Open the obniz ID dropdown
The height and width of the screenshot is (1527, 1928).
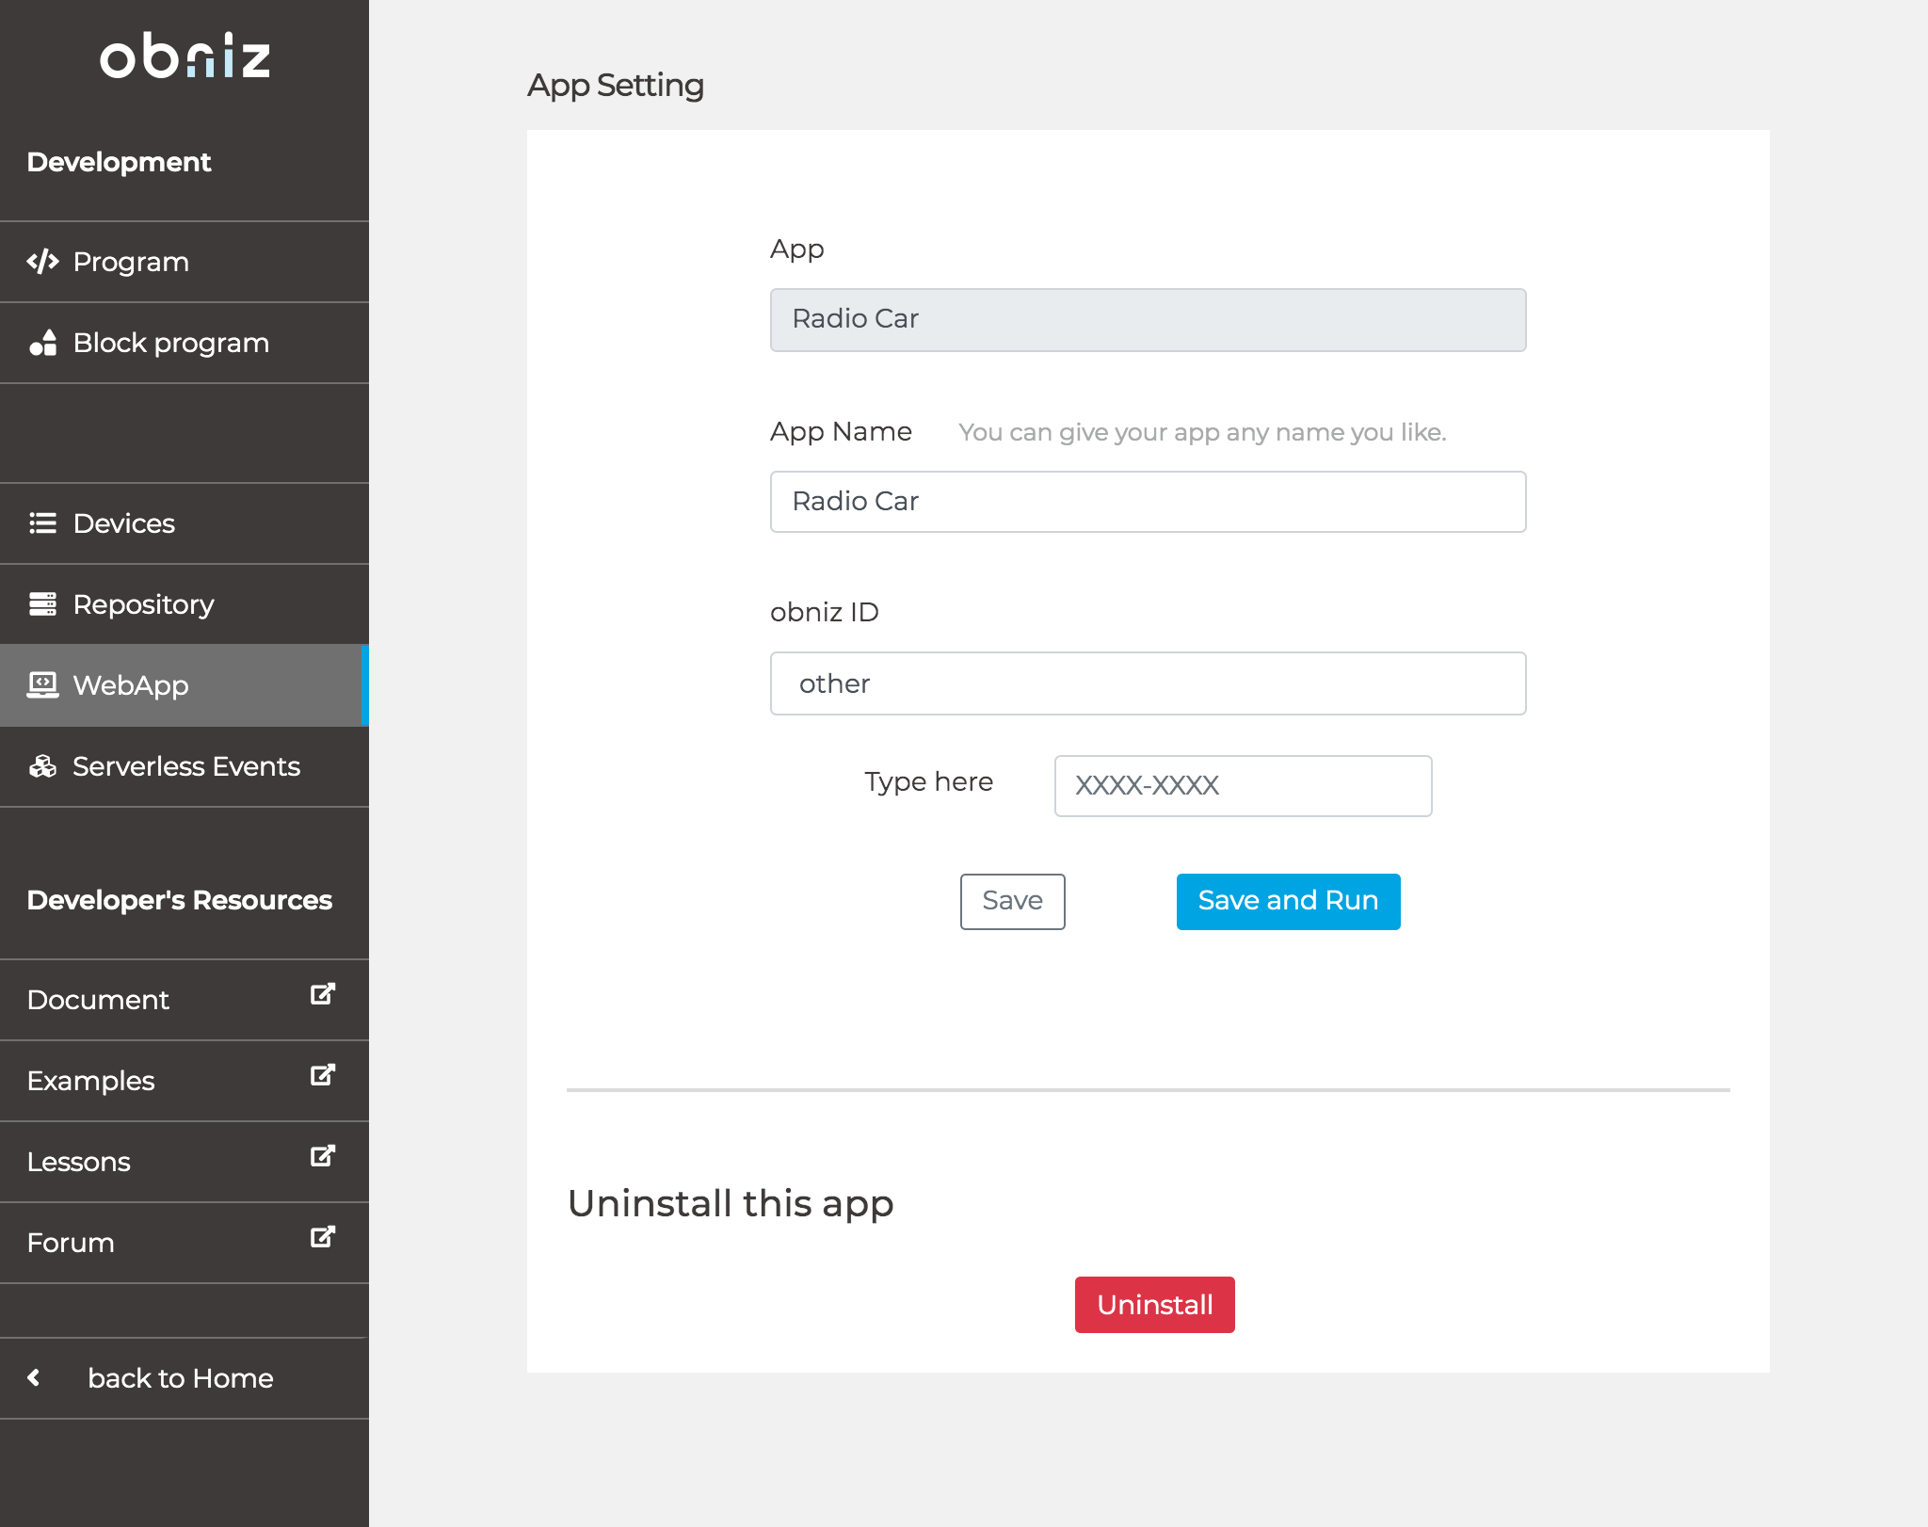click(1148, 683)
